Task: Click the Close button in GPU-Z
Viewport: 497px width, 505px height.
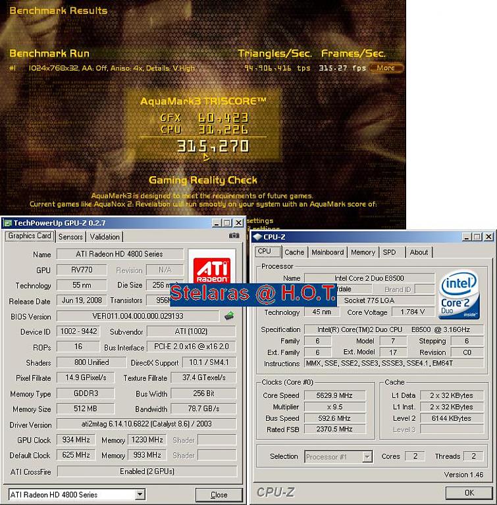Action: 219,494
